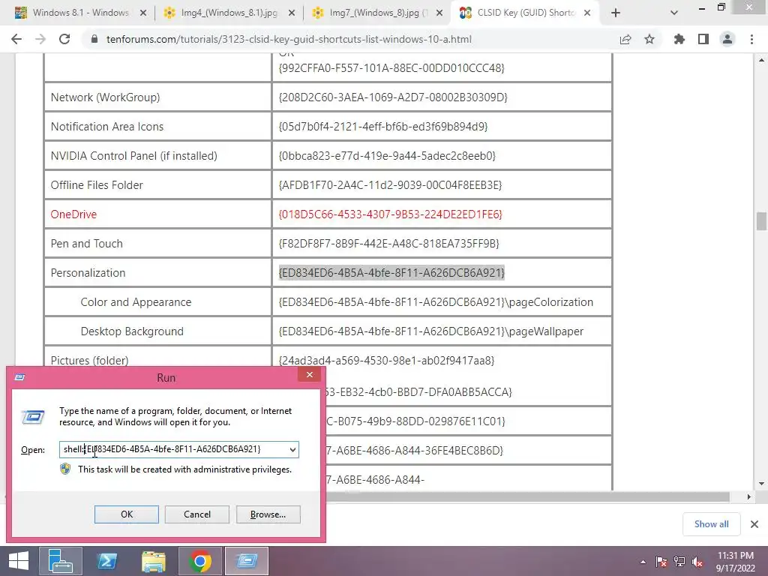The height and width of the screenshot is (576, 768).
Task: Open the Extensions puzzle icon
Action: coord(679,39)
